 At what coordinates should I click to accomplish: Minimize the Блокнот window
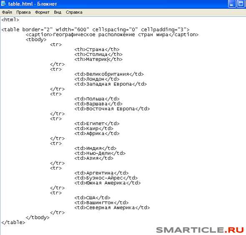pos(232,4)
